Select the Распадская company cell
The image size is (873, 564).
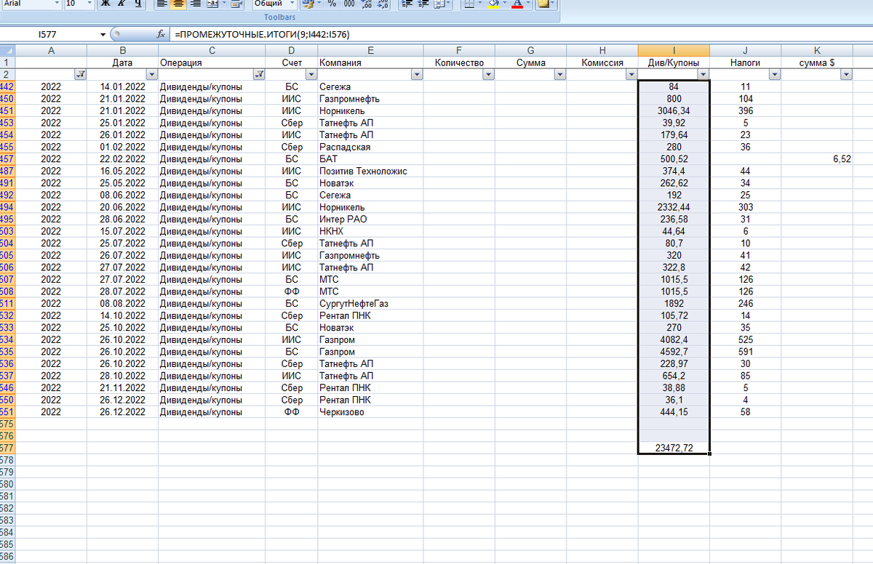(x=370, y=147)
